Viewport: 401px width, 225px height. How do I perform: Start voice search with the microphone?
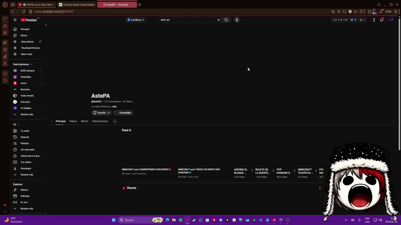tap(237, 20)
